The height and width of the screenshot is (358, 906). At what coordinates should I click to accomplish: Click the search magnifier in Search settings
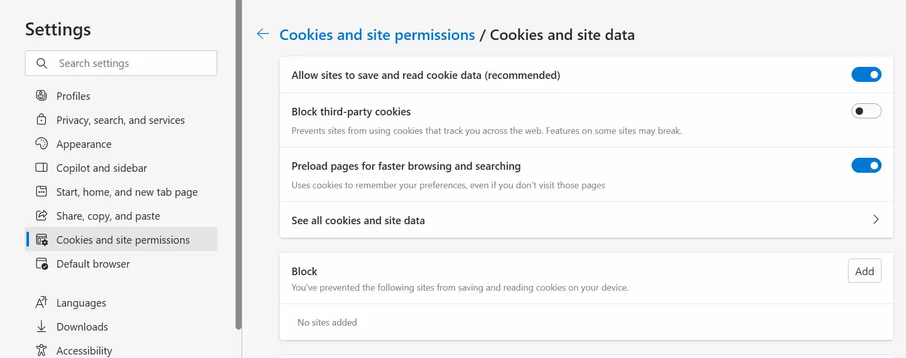(x=42, y=63)
